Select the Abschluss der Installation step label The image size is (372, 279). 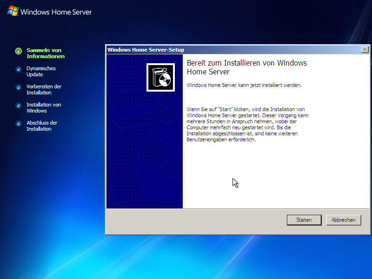pyautogui.click(x=42, y=126)
